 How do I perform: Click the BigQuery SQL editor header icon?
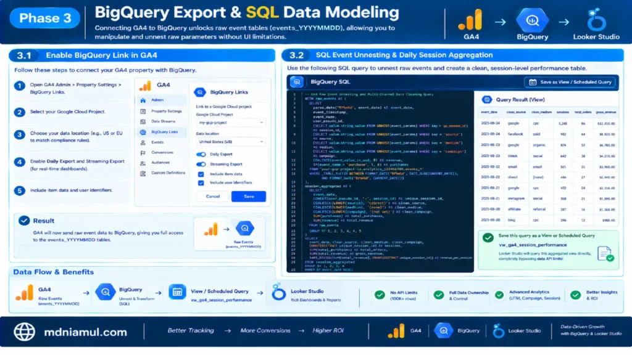tap(297, 82)
